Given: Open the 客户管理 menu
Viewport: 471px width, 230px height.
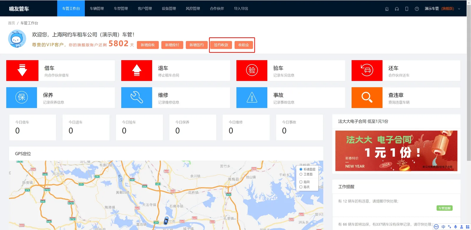Looking at the screenshot, I should (x=145, y=9).
